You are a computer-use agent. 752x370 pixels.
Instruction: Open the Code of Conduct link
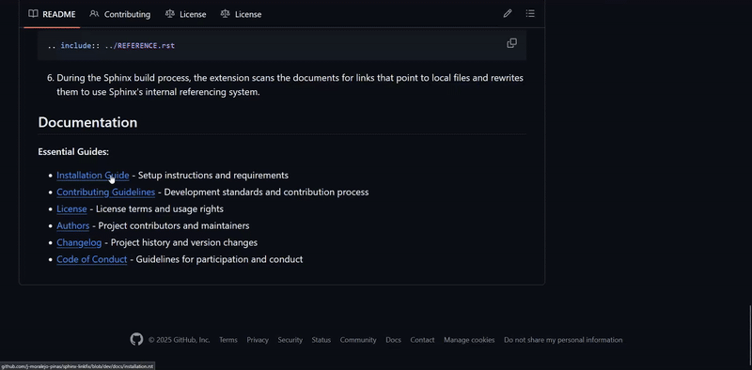pyautogui.click(x=91, y=259)
